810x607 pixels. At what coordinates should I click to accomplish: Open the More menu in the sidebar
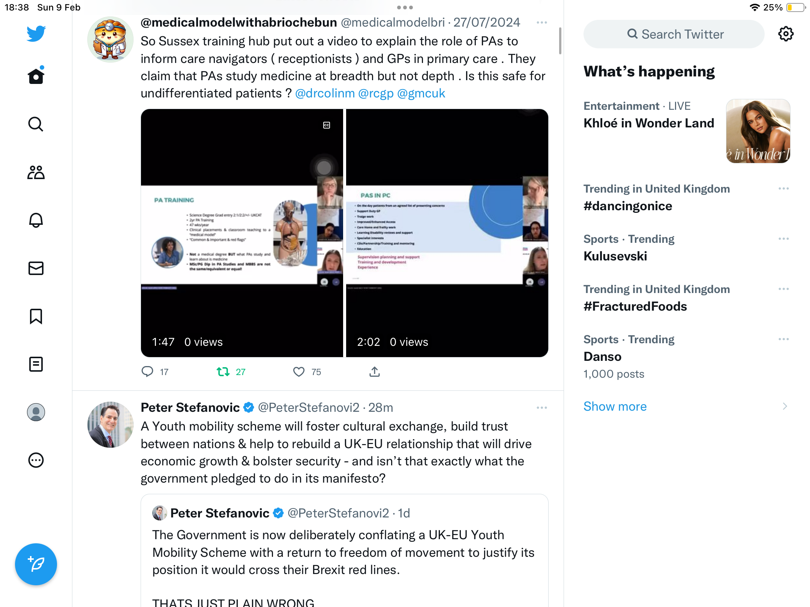(x=36, y=460)
